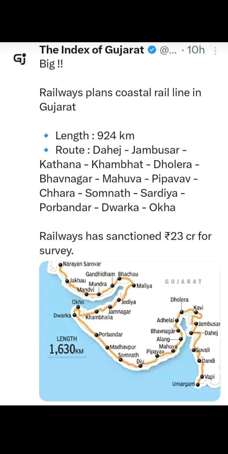
Task: Click the Maliya marker on the map
Action: point(134,286)
